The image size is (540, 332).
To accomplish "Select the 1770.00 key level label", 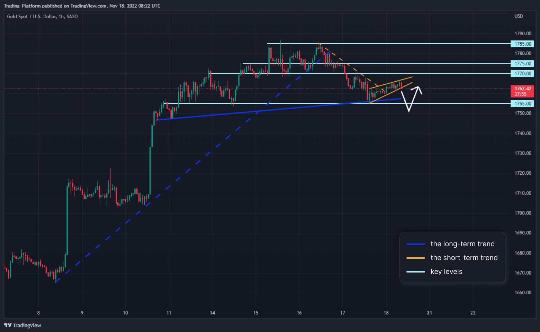I will 522,74.
